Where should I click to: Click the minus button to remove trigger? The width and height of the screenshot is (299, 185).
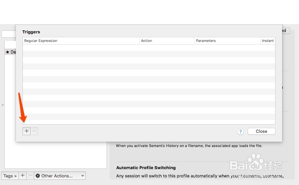point(34,131)
